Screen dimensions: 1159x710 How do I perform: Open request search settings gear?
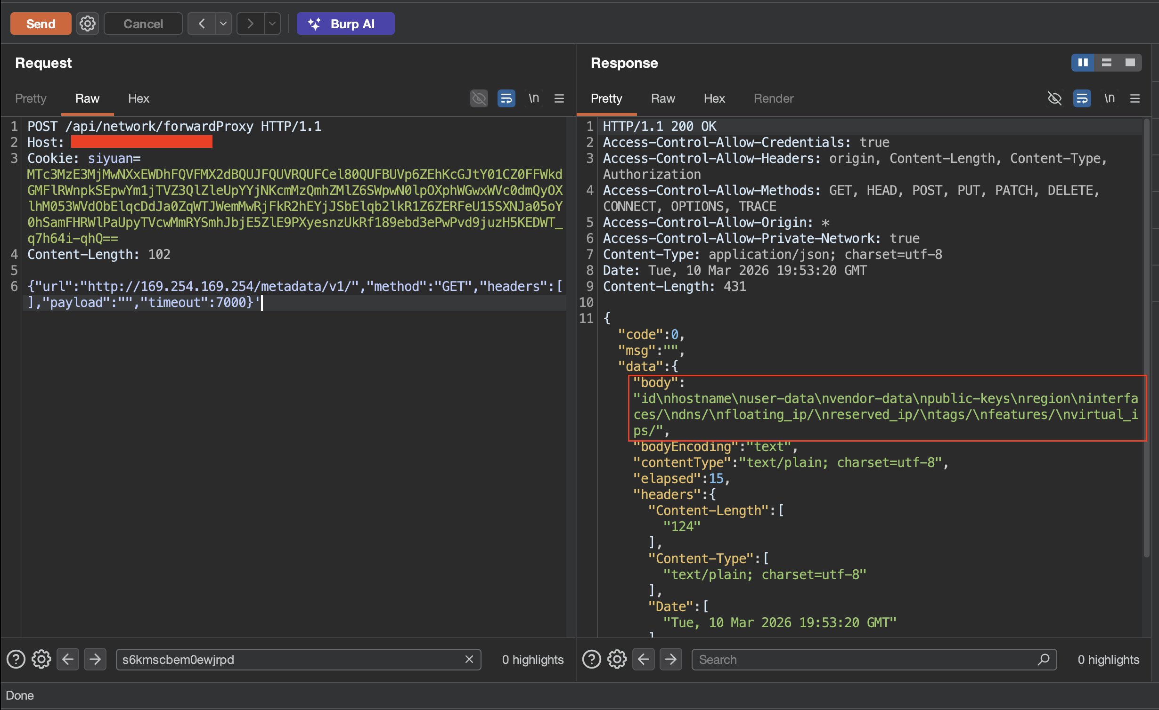41,659
